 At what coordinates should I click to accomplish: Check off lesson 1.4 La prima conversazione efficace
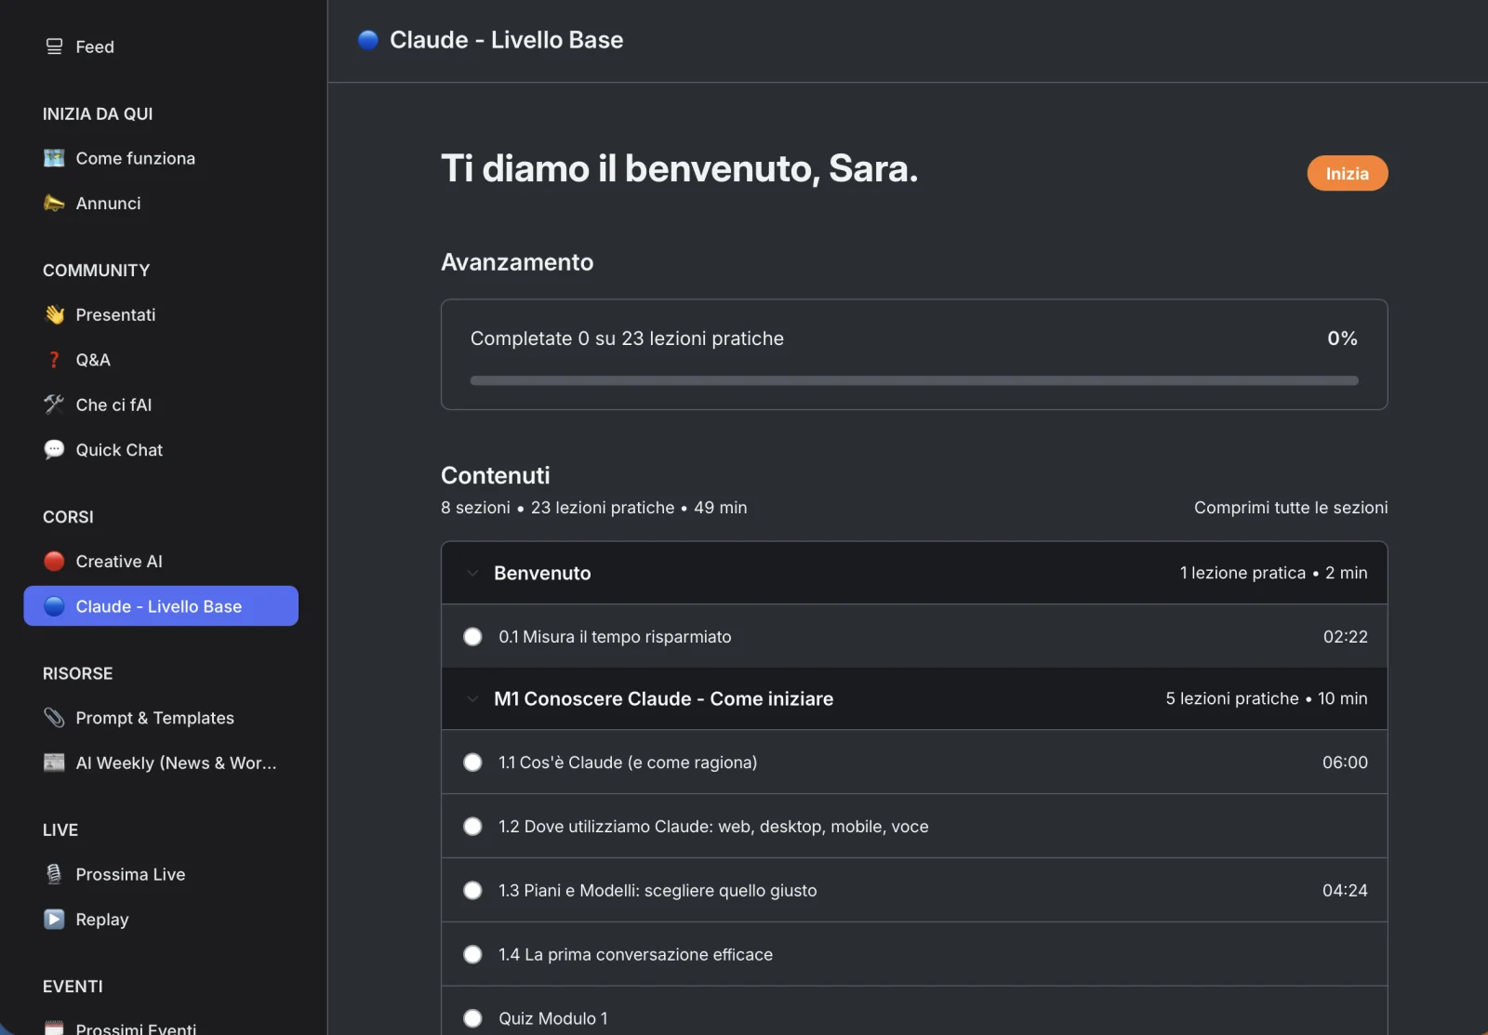click(x=472, y=955)
